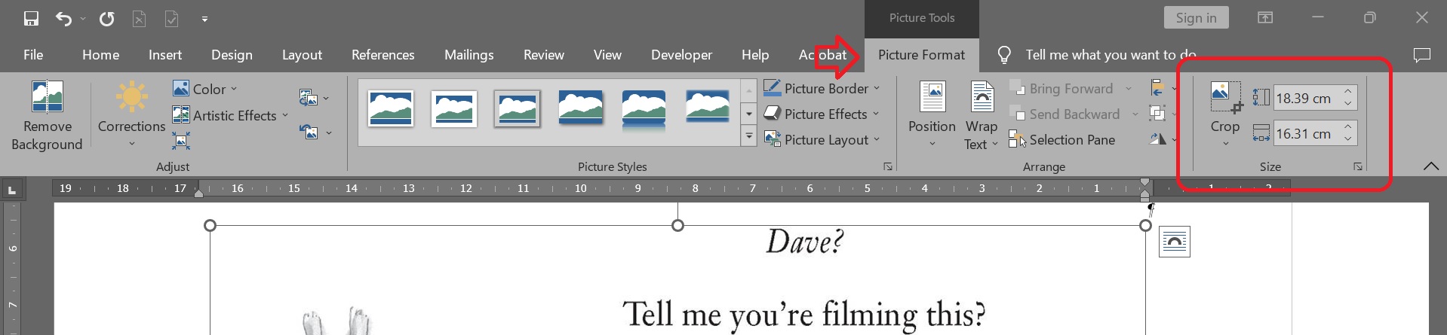Click the Save icon in Quick Access Toolbar

tap(31, 18)
